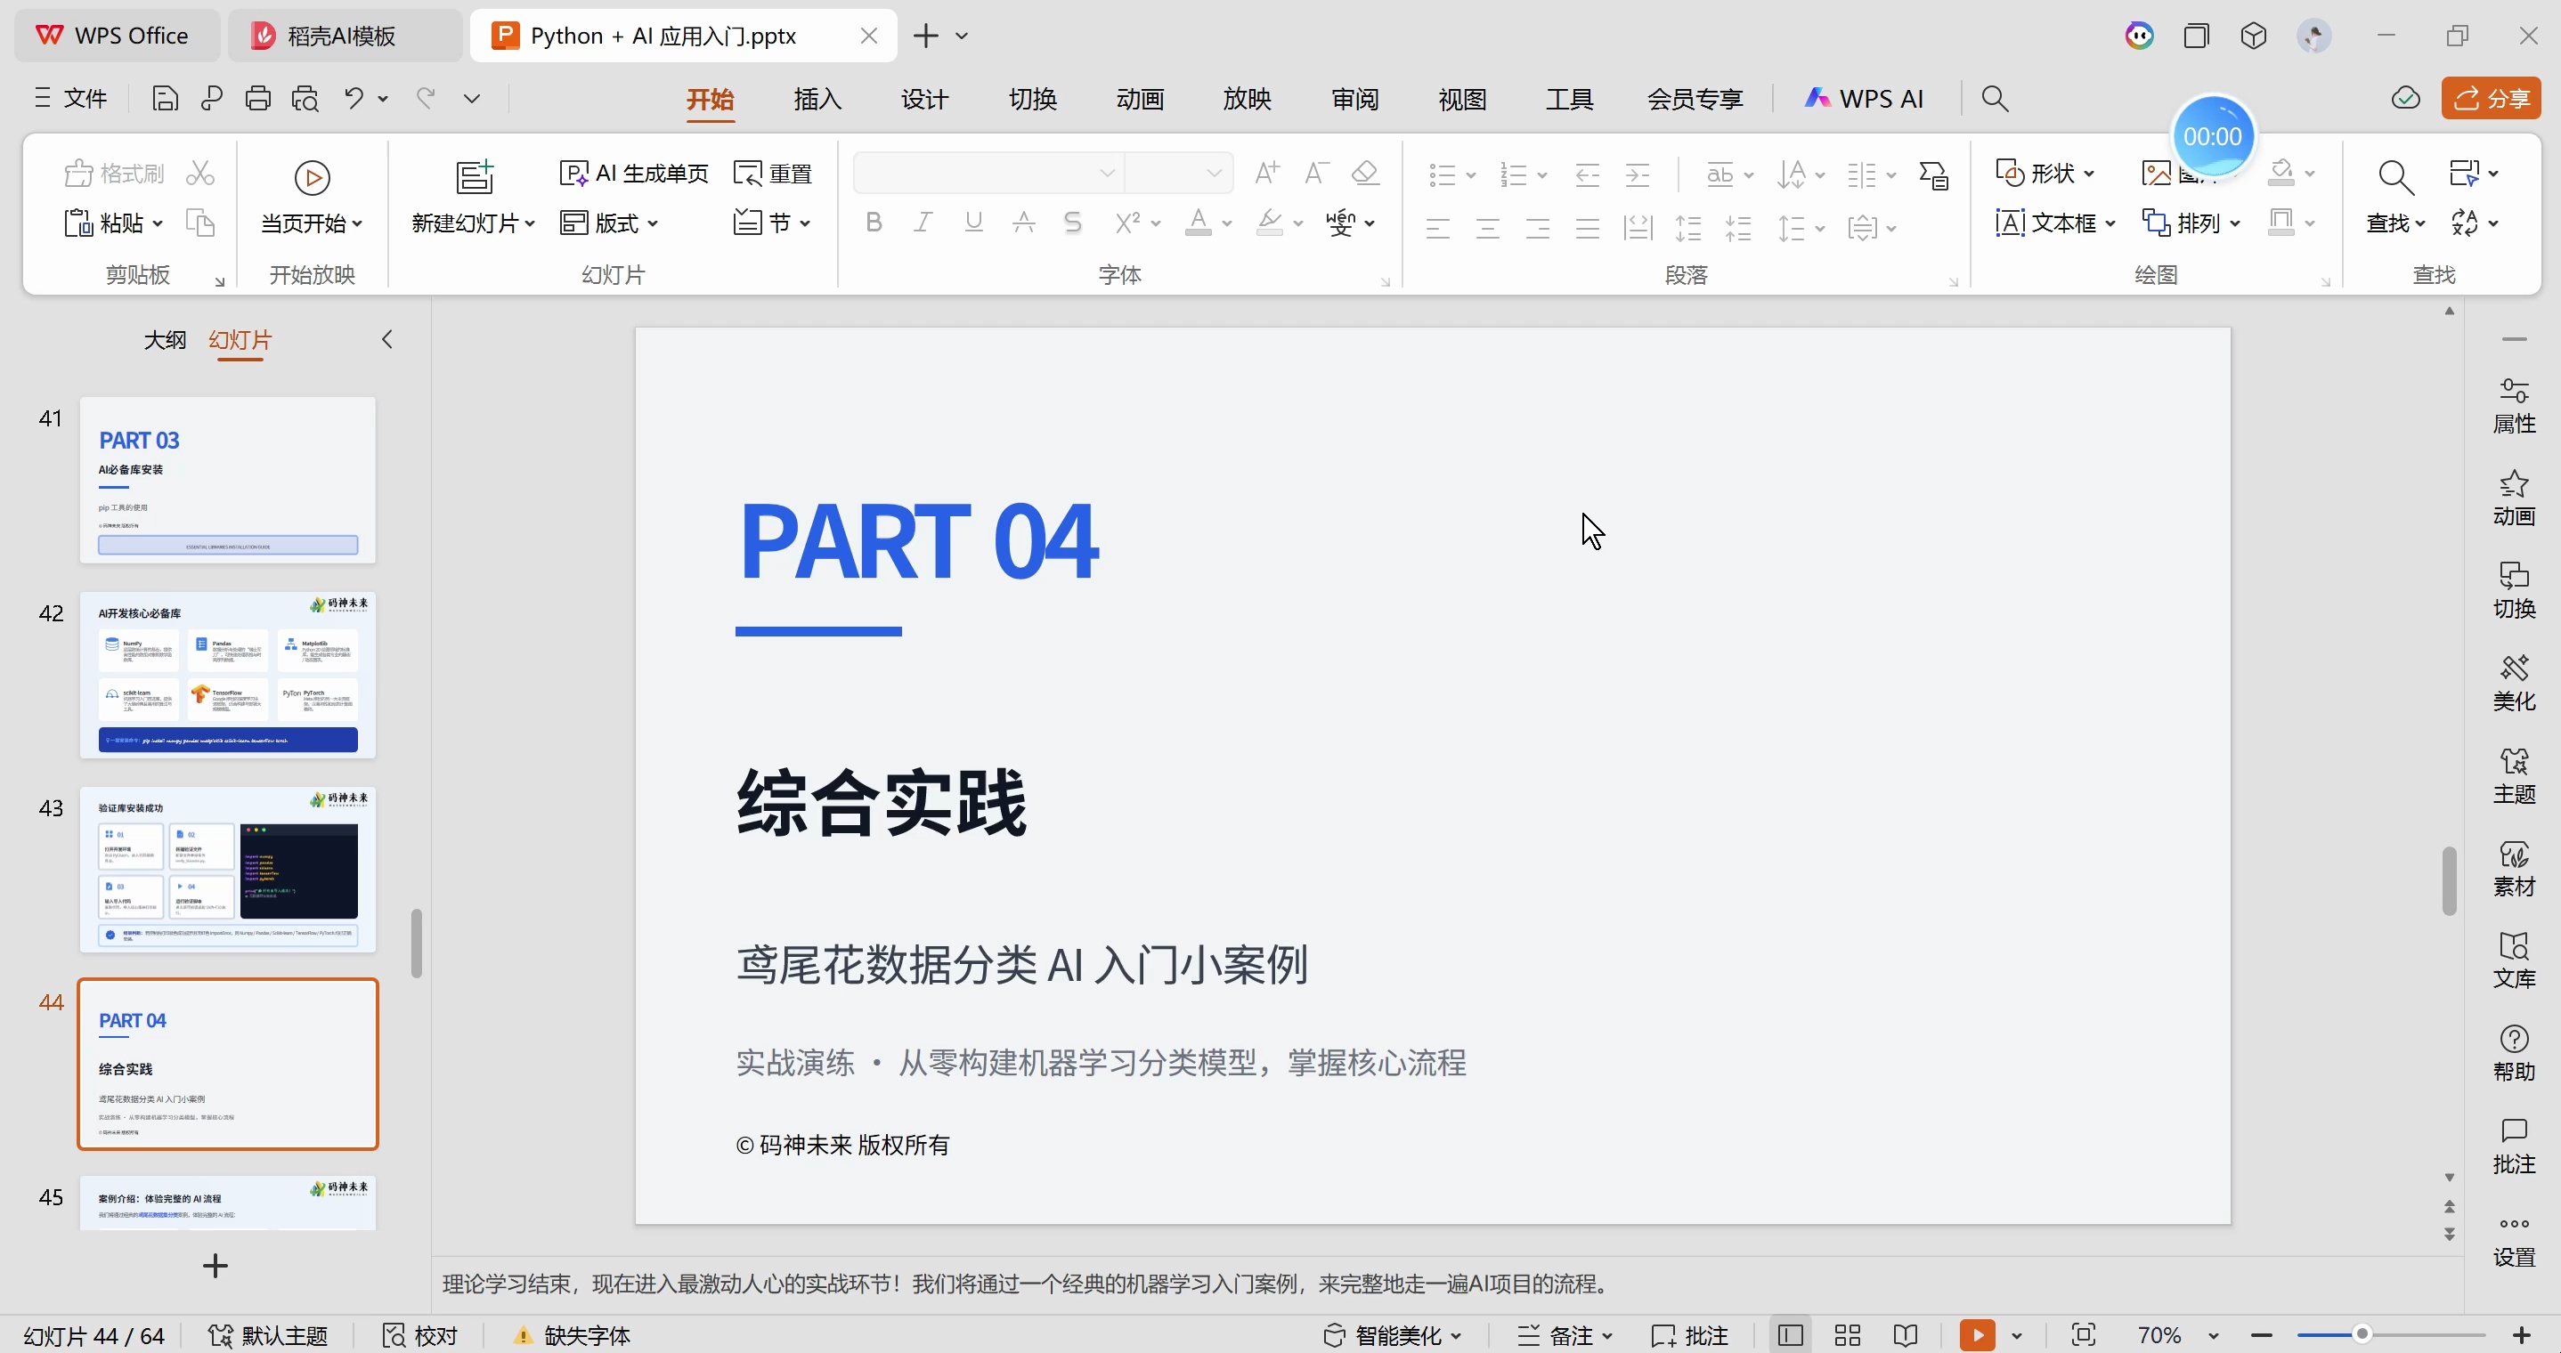Justify text in paragraph group
The width and height of the screenshot is (2561, 1353).
(1588, 229)
